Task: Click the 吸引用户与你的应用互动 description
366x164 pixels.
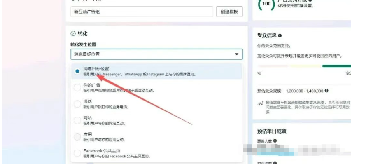Action: point(104,140)
